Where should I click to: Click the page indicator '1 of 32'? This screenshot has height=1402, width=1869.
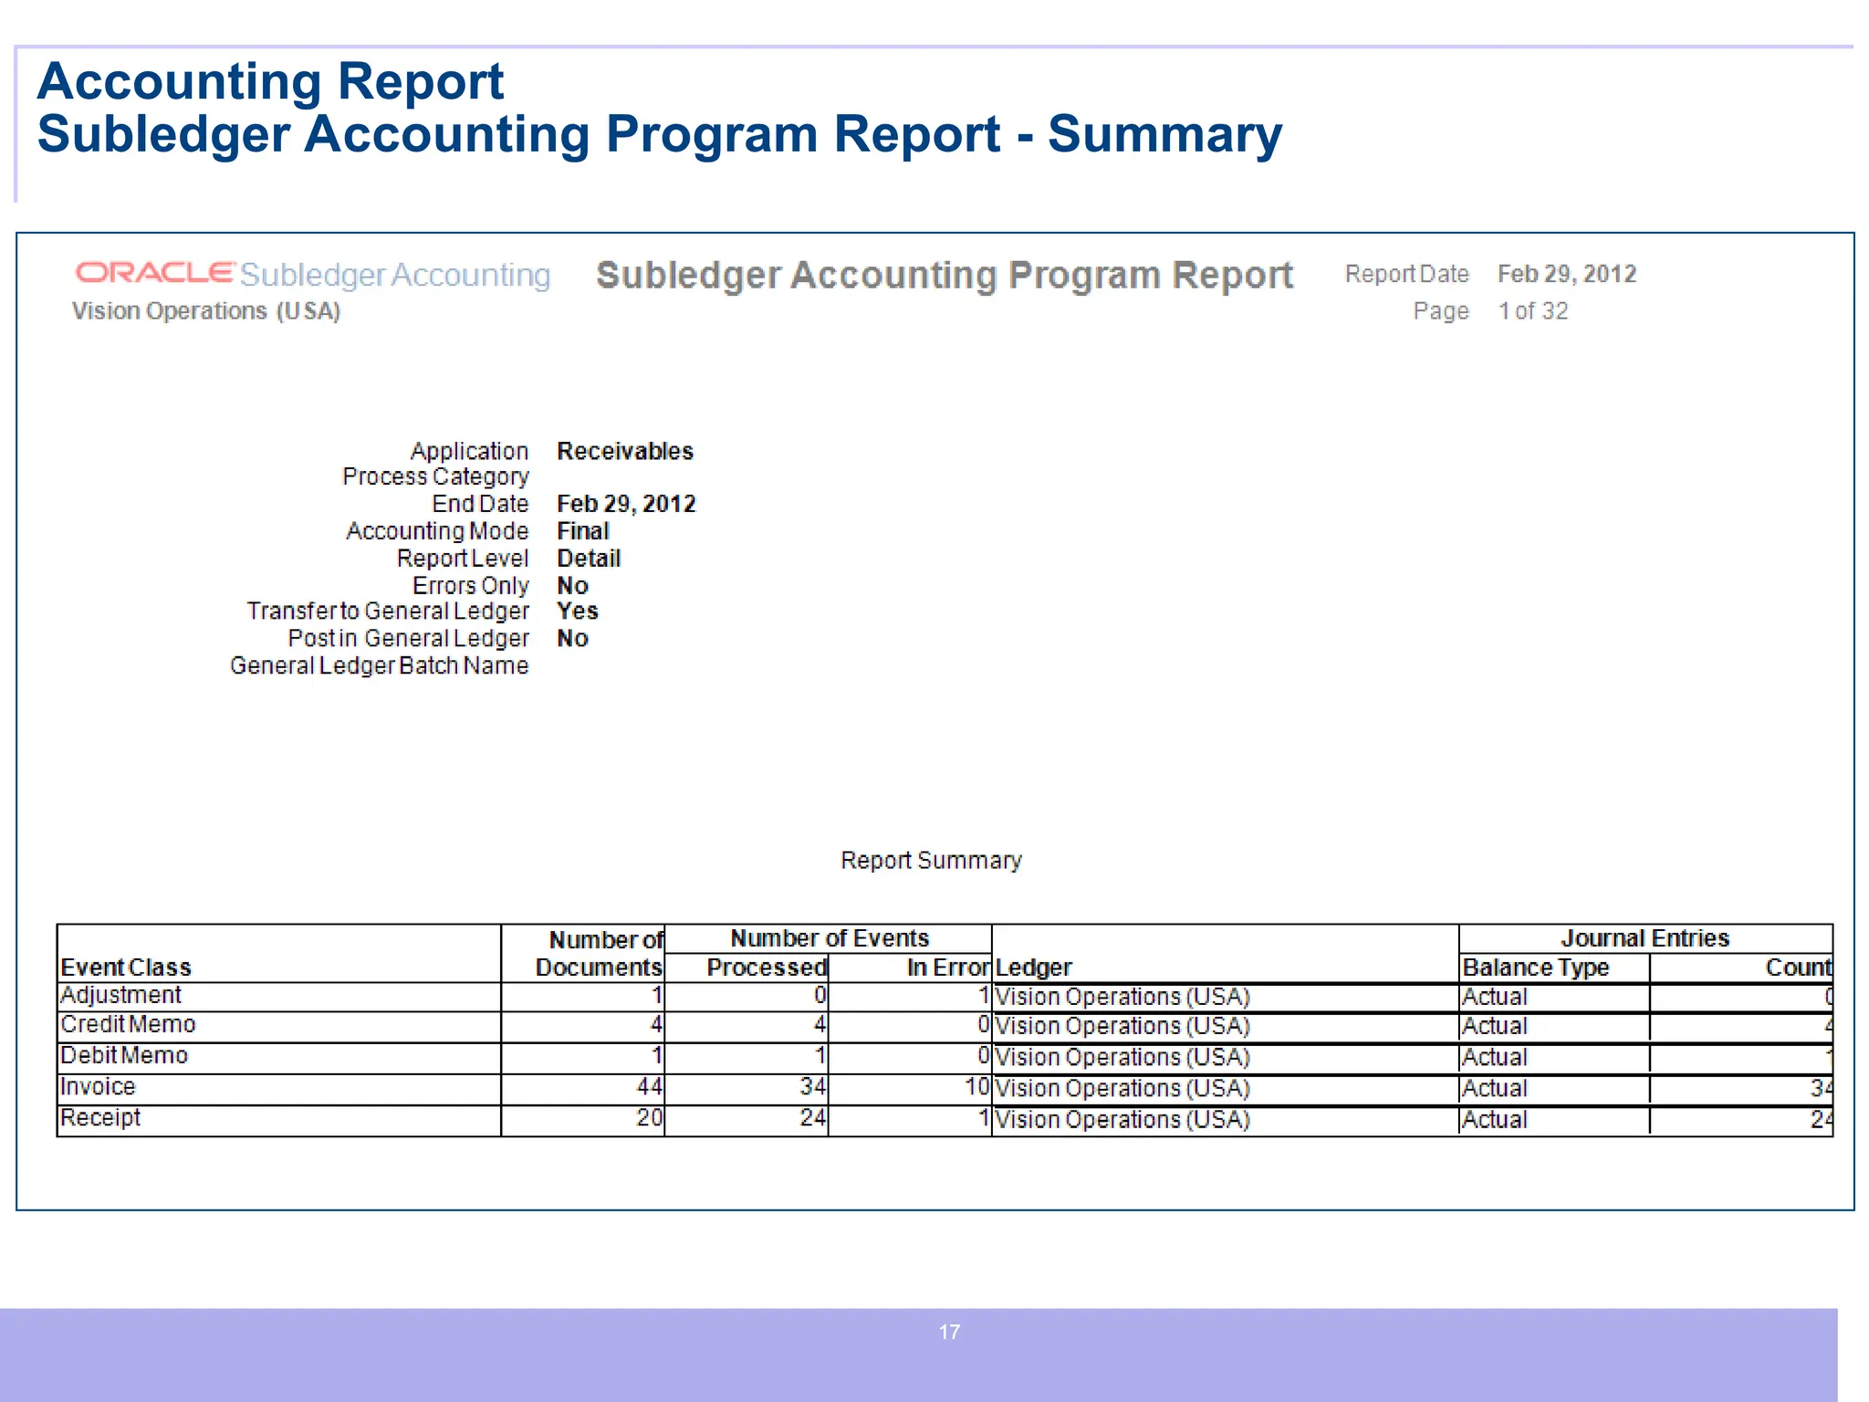click(1533, 311)
